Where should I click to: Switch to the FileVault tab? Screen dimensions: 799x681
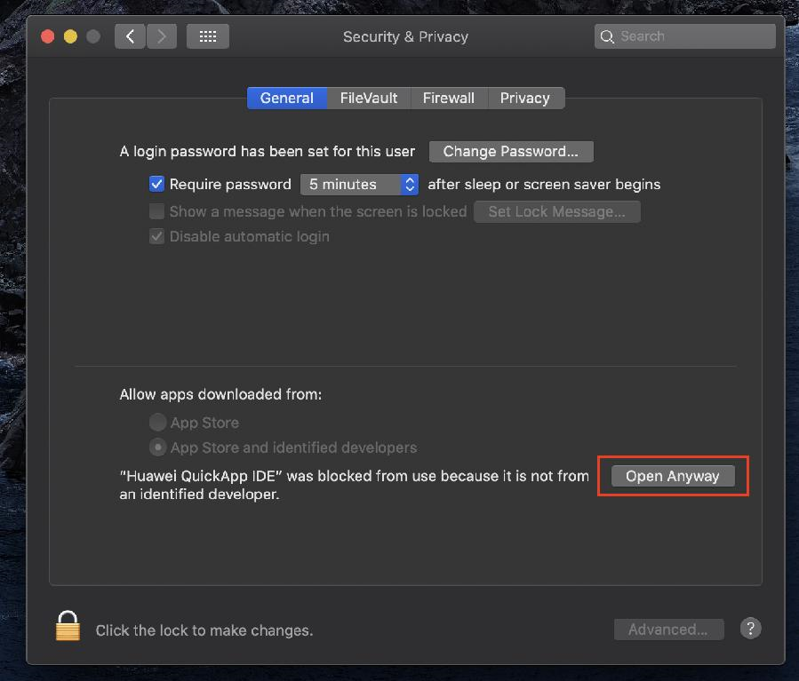(369, 98)
